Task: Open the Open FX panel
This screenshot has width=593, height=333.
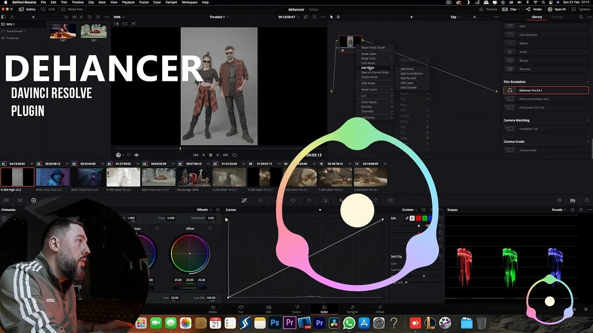Action: [556, 9]
